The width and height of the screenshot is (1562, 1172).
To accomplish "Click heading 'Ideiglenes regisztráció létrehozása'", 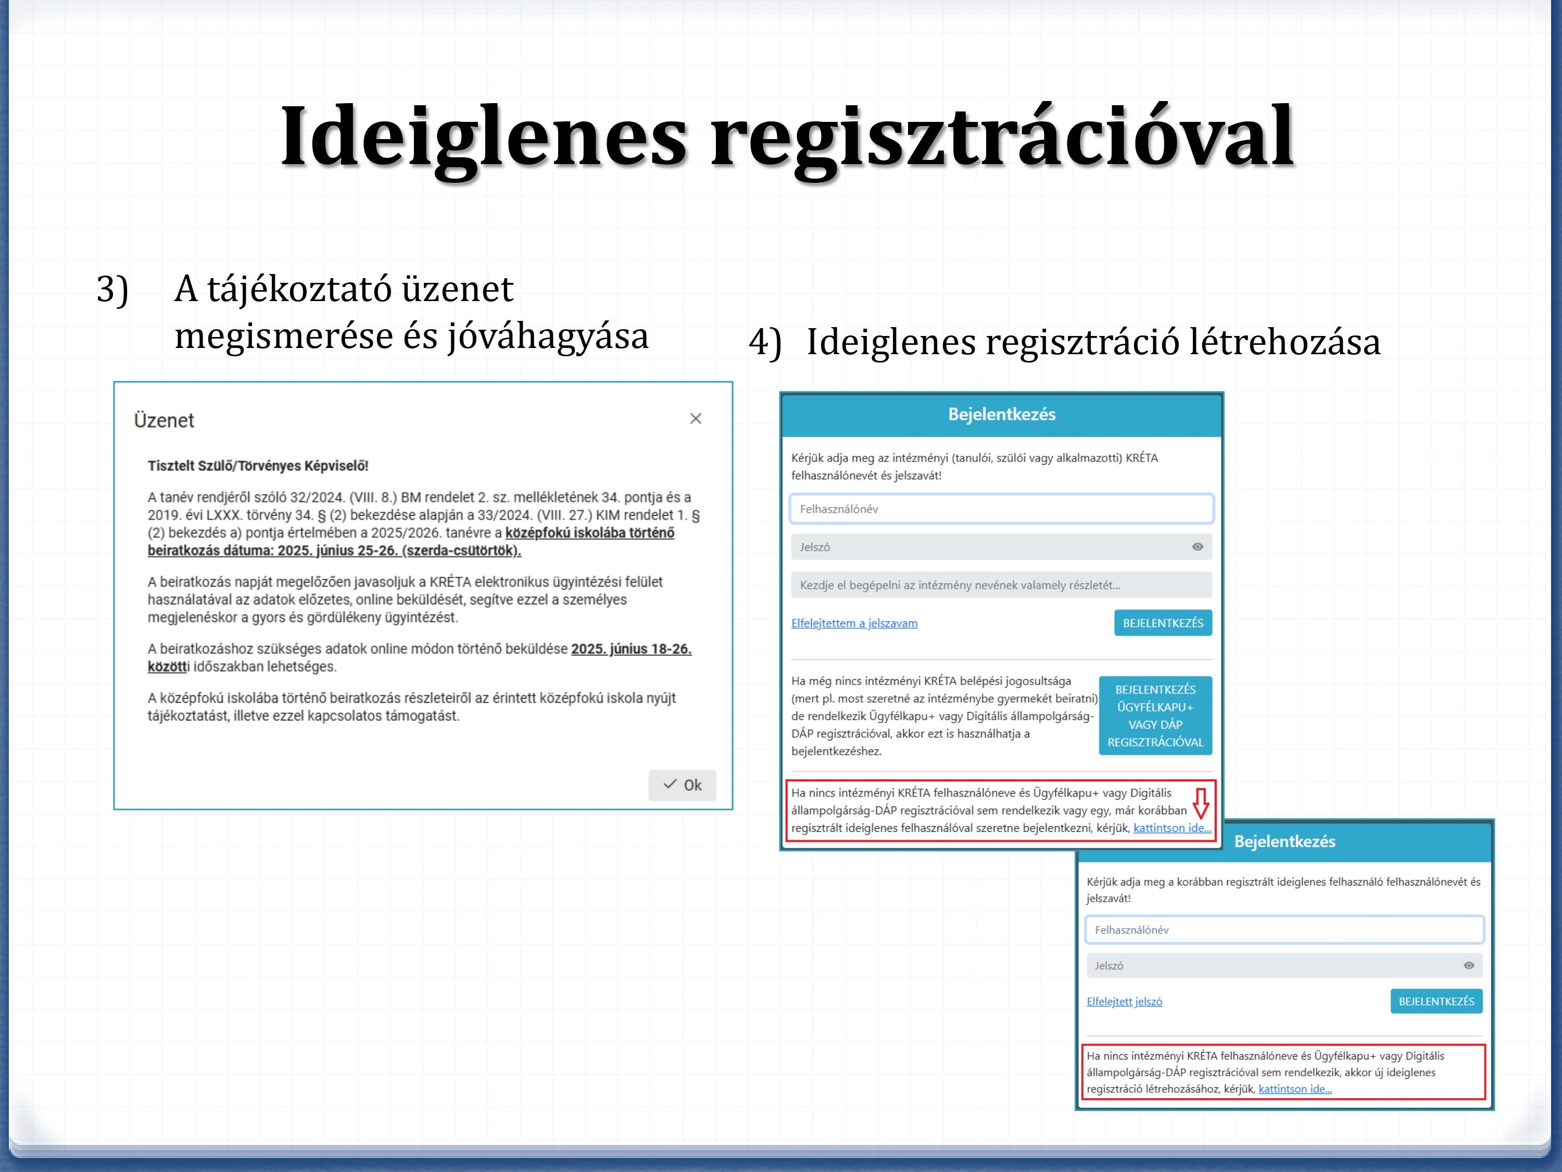I will coord(1093,342).
